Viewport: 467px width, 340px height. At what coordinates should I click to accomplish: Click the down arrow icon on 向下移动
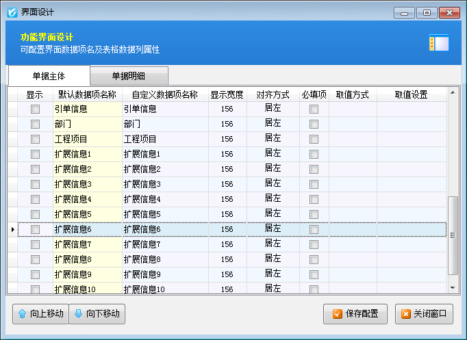[77, 314]
